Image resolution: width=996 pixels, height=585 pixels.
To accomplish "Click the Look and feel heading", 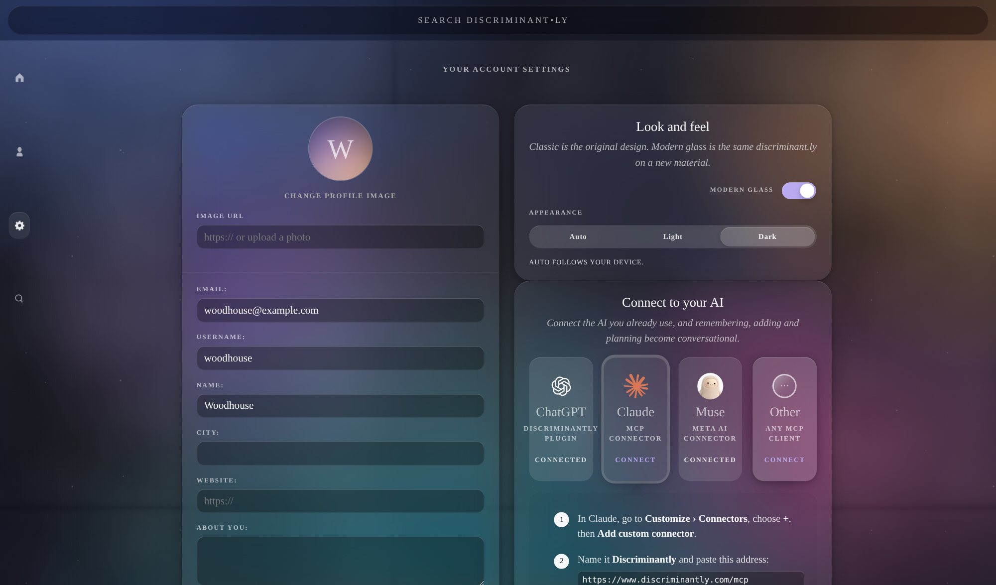I will (x=672, y=126).
